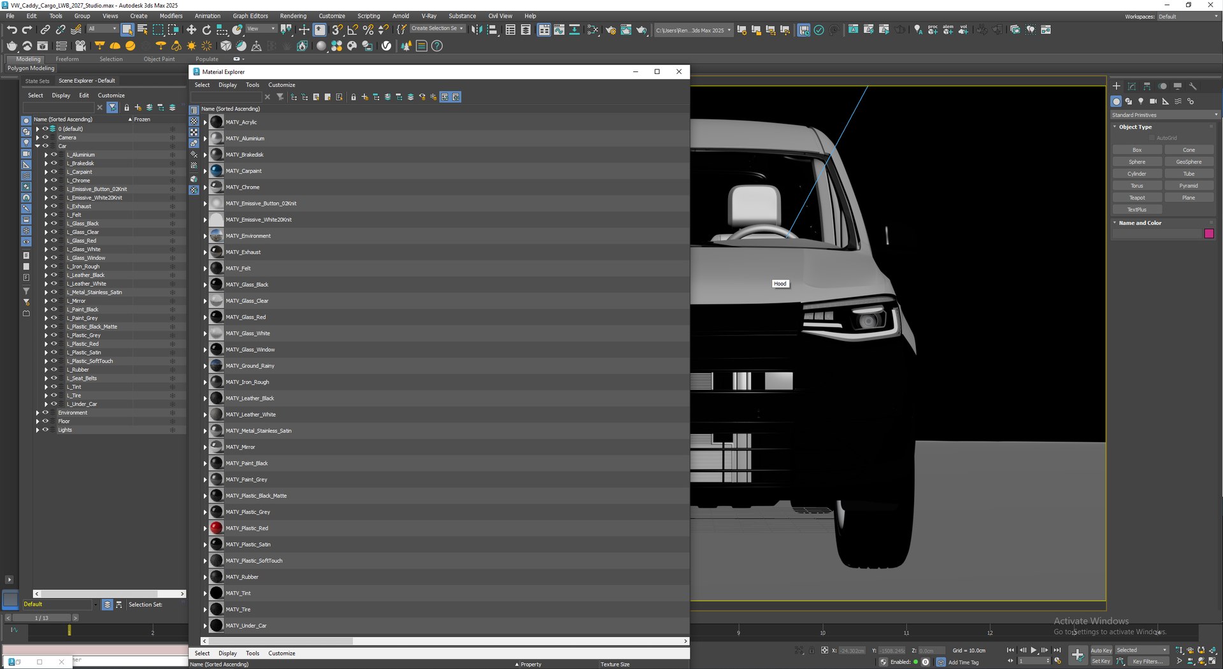Screen dimensions: 1223x669
Task: Toggle visibility eye of Floor layer
Action: 45,421
